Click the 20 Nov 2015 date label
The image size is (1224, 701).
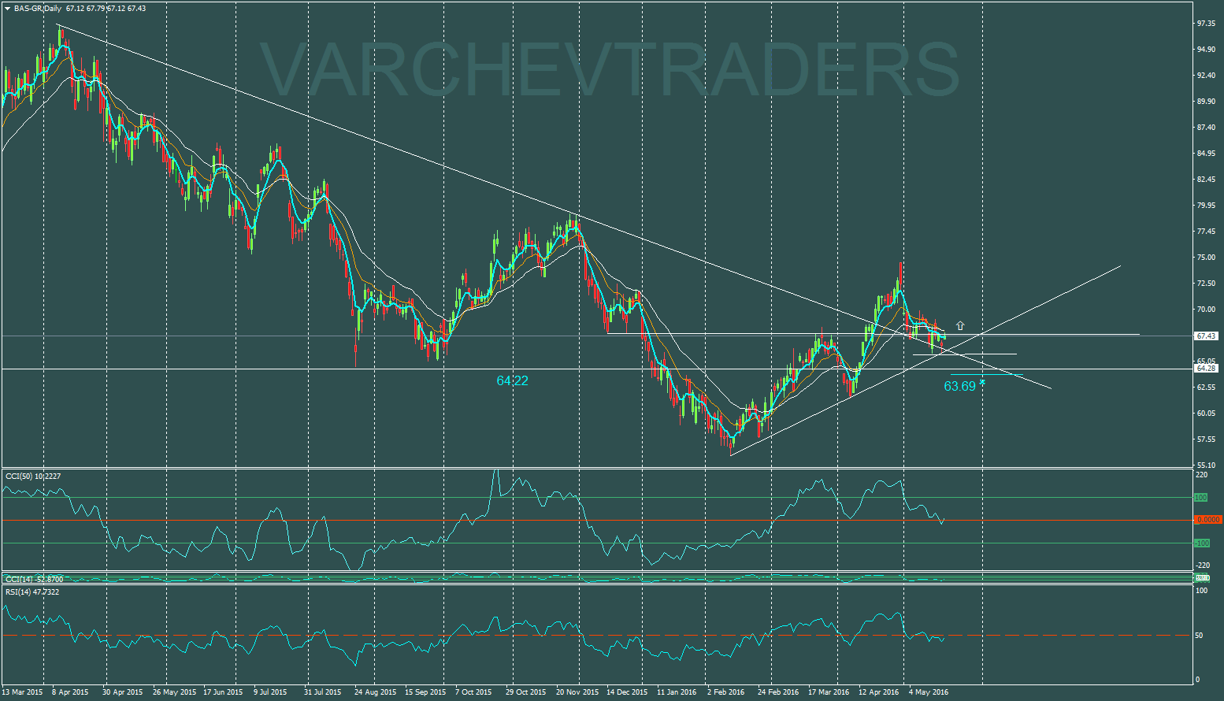577,692
